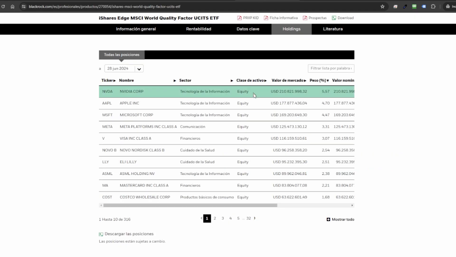This screenshot has width=456, height=257.
Task: Click the Productos básicos de consumo sector
Action: point(207,197)
